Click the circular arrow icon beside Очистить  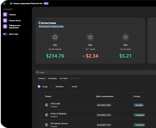72,78
